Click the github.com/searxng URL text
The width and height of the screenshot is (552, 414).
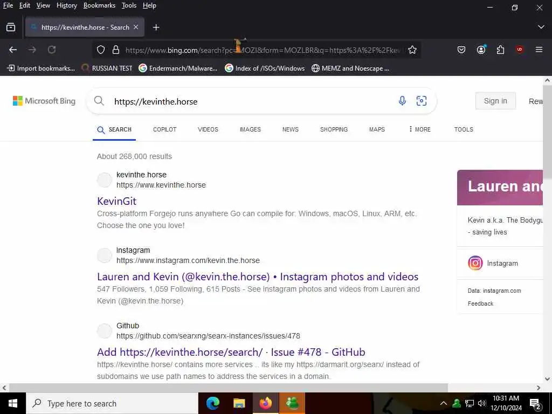(x=208, y=336)
